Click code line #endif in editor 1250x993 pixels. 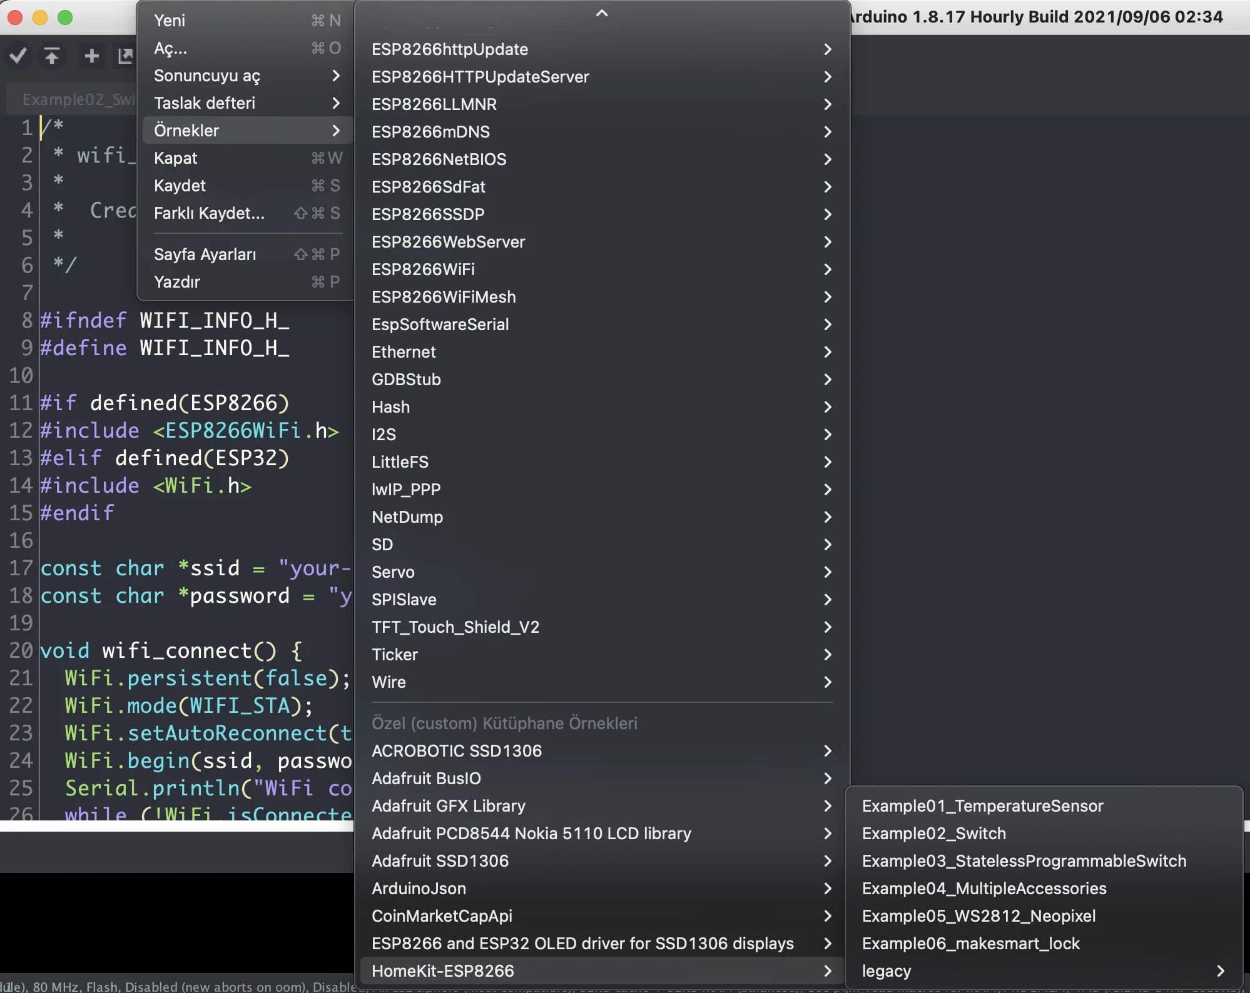78,513
